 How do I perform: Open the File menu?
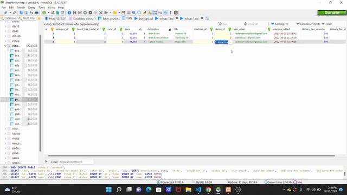[4, 8]
